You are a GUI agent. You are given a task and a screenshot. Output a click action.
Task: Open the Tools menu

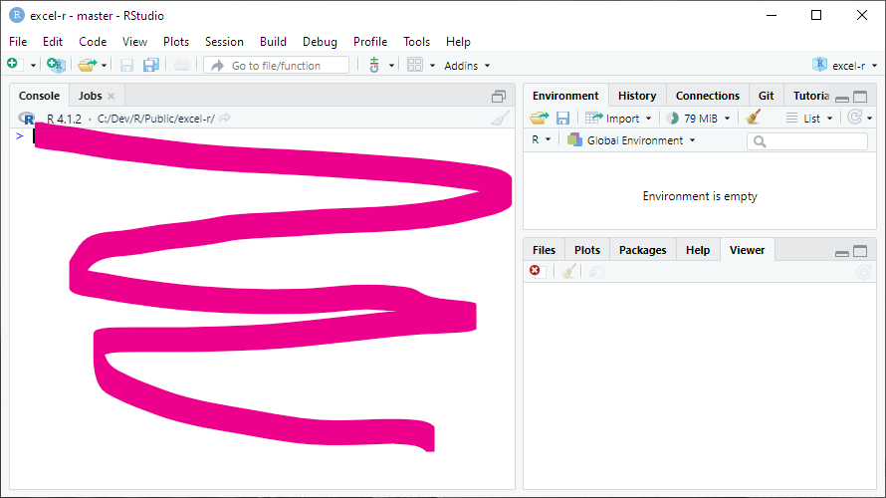coord(416,42)
